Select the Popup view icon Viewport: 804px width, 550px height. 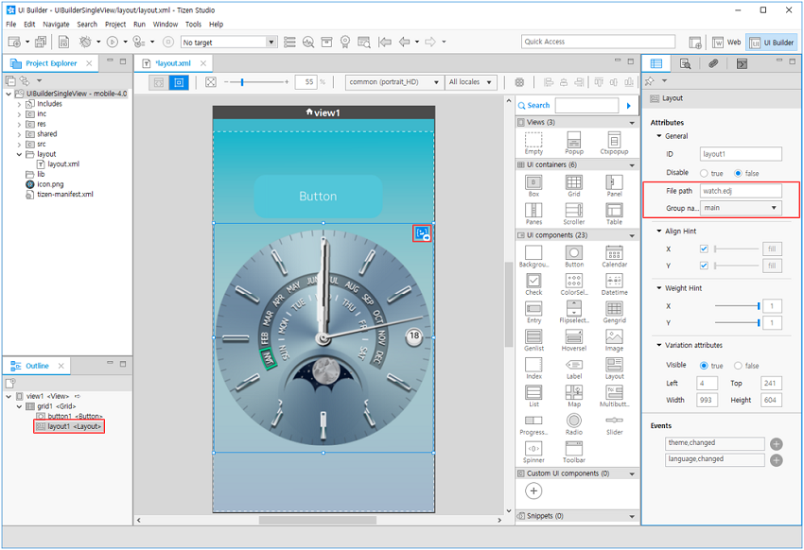[x=573, y=141]
